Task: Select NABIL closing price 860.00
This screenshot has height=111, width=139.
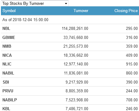Action: (x=132, y=73)
